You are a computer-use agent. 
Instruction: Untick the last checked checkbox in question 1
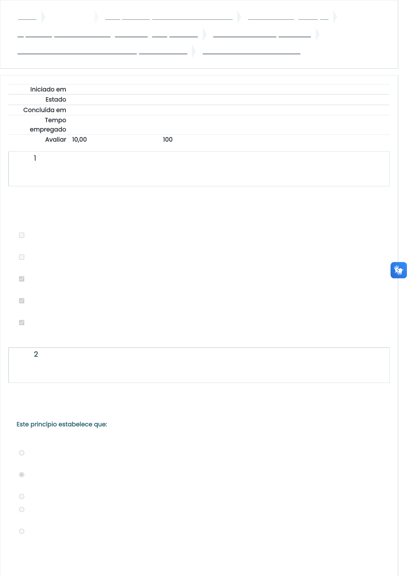(22, 323)
